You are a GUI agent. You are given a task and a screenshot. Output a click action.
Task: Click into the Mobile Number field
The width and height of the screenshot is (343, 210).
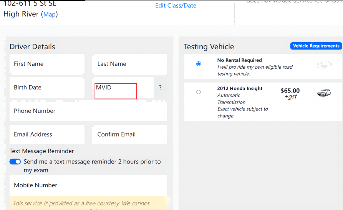coord(88,185)
